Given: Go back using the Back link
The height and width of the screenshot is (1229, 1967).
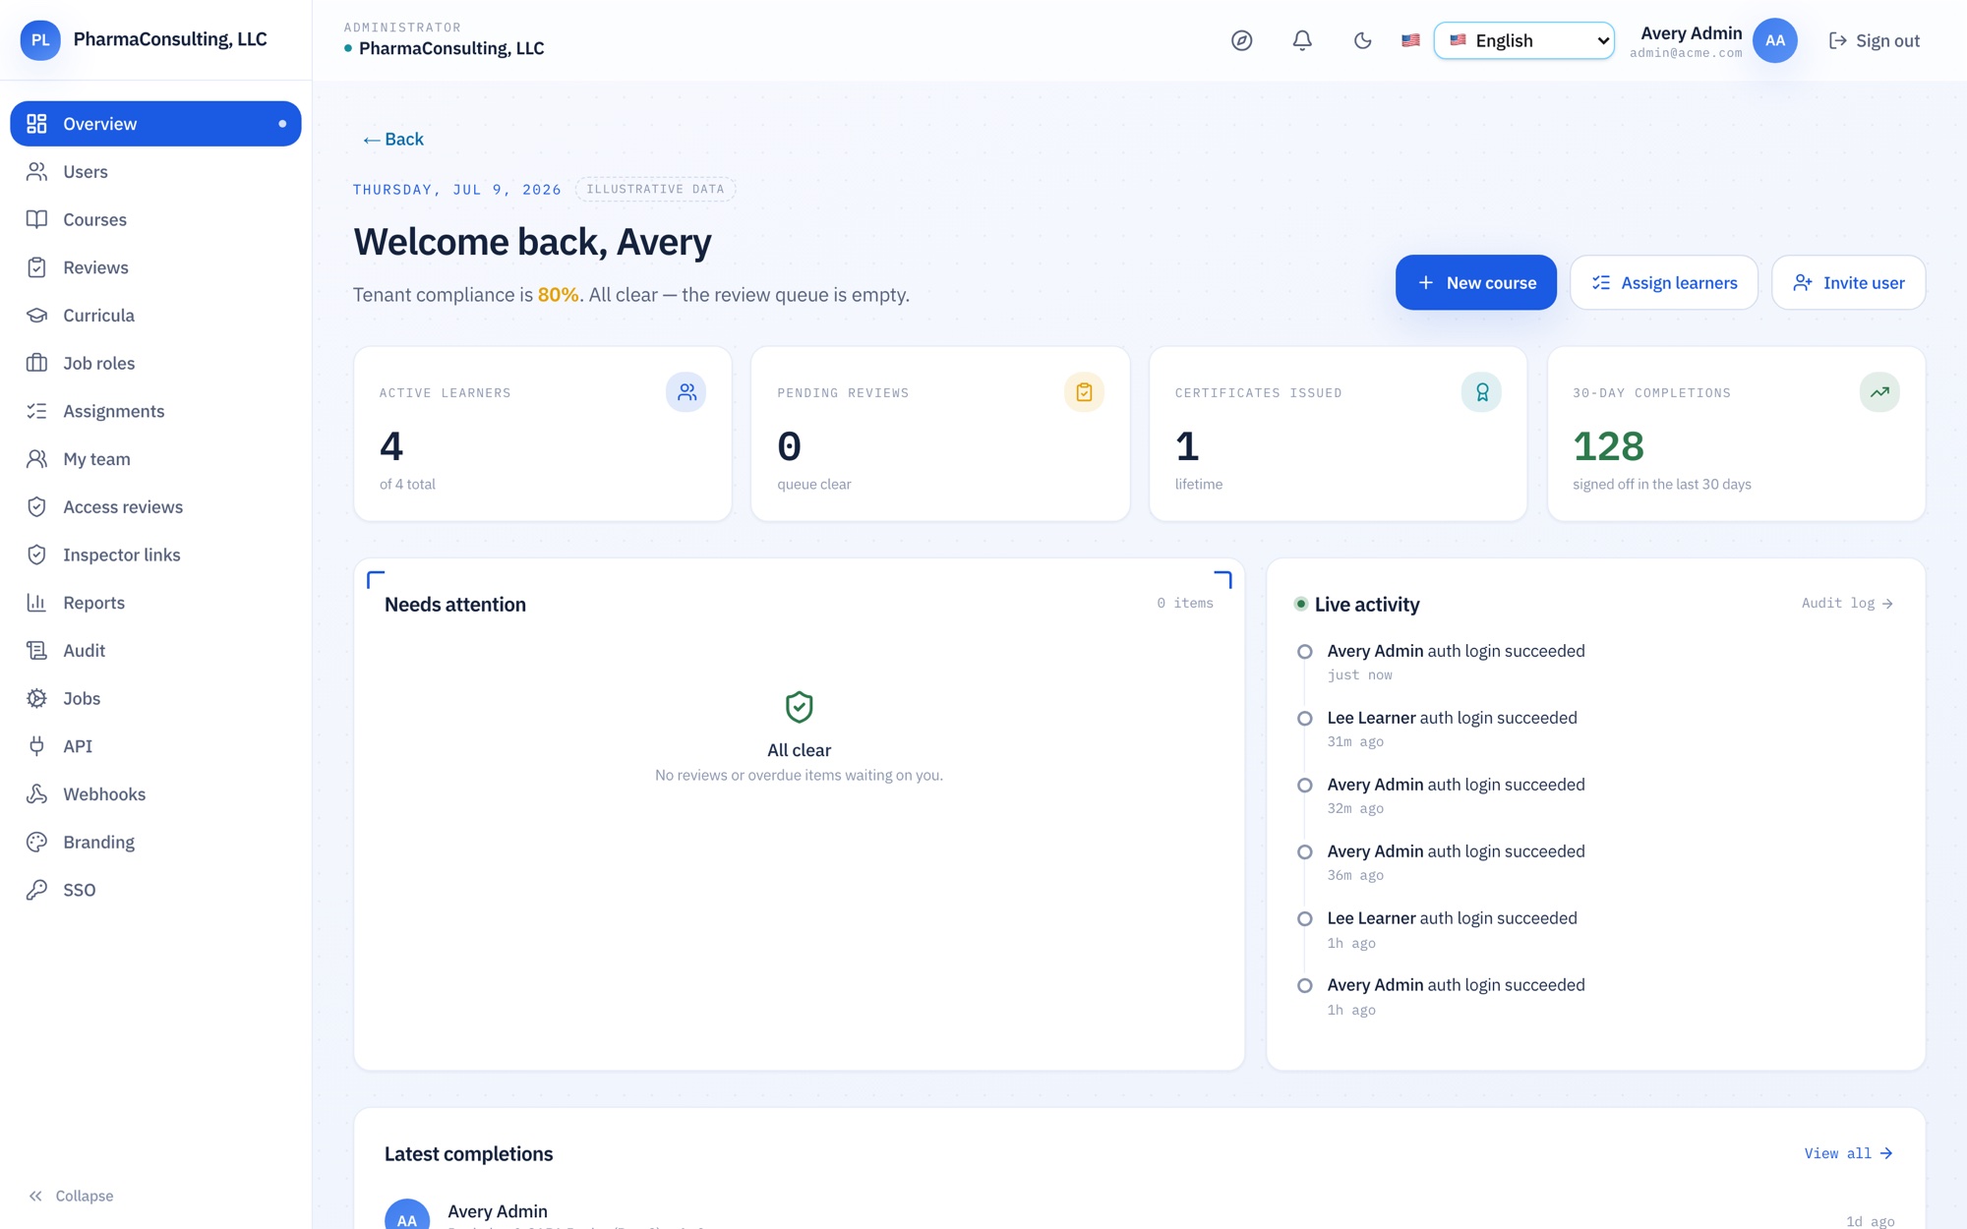Looking at the screenshot, I should coord(392,139).
